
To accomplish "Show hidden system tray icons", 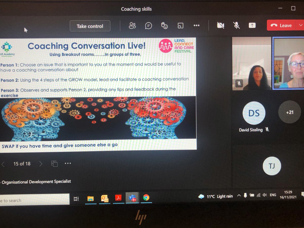I will tap(239, 196).
